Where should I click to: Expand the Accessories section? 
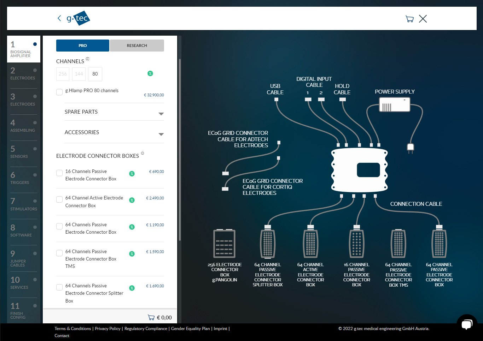tap(161, 134)
